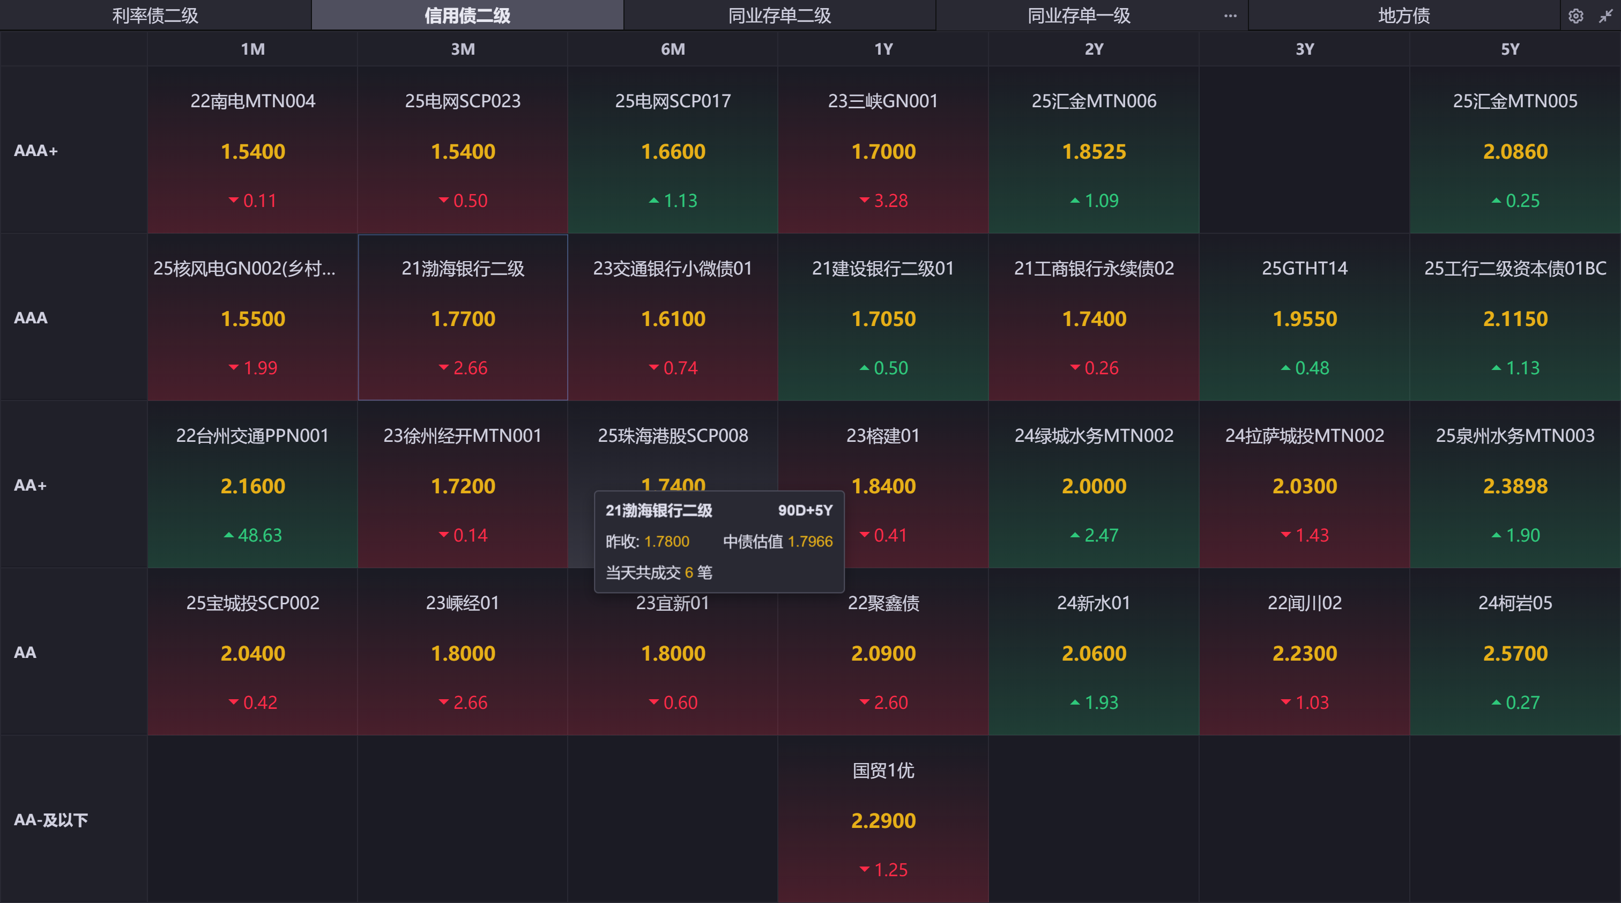Select the 信用债二级 tab
1621x903 pixels.
[x=467, y=15]
